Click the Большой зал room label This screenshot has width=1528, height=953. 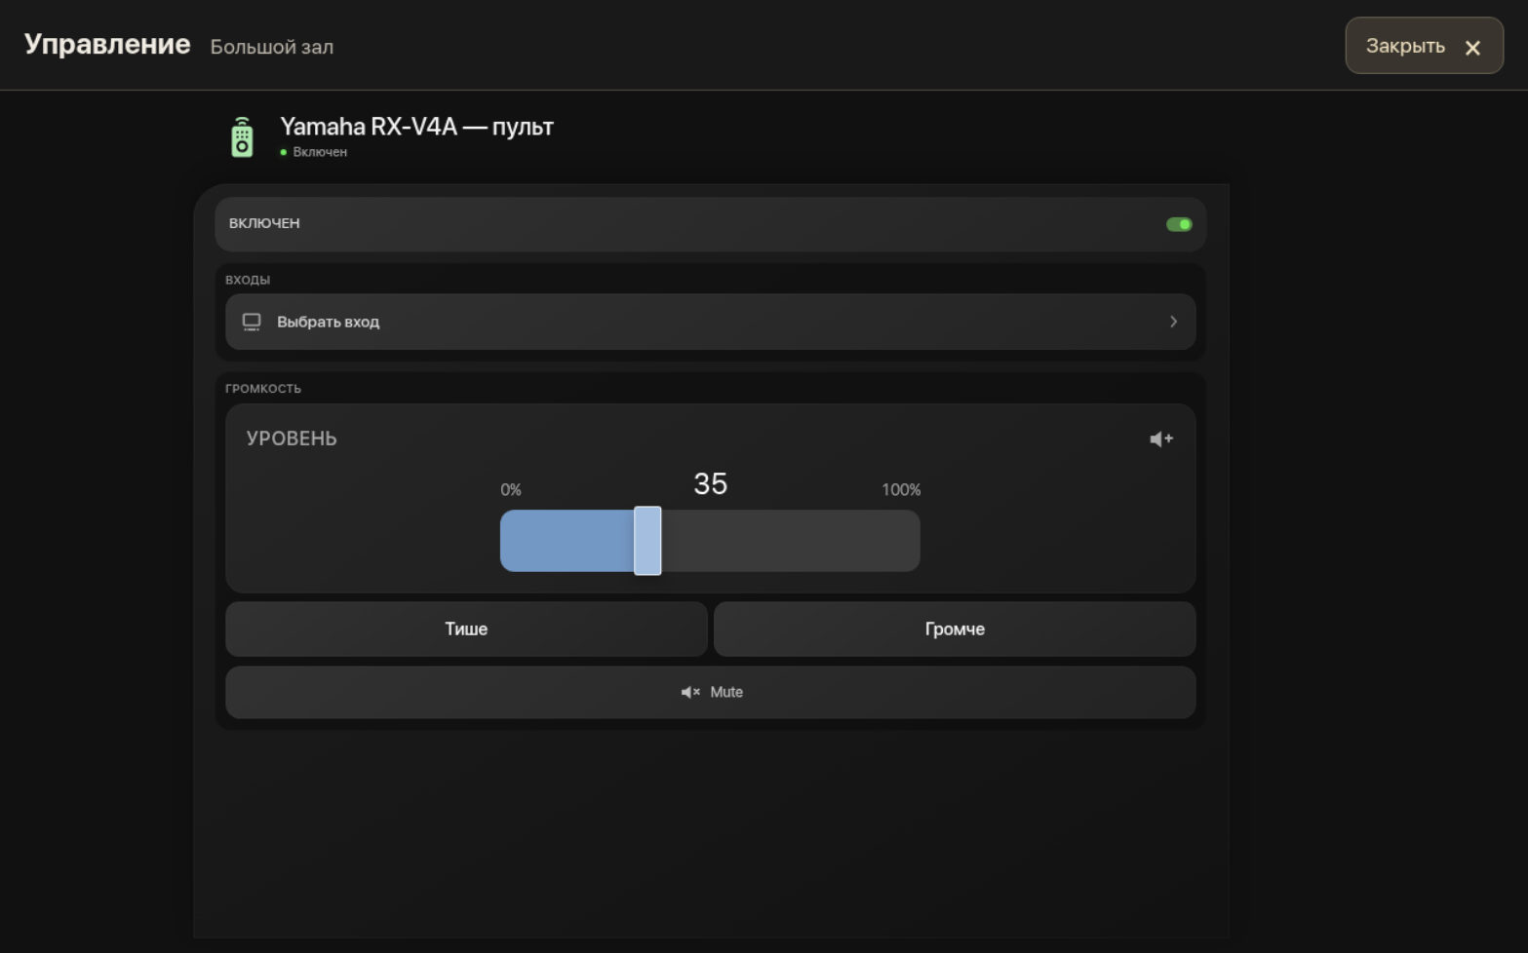coord(272,47)
